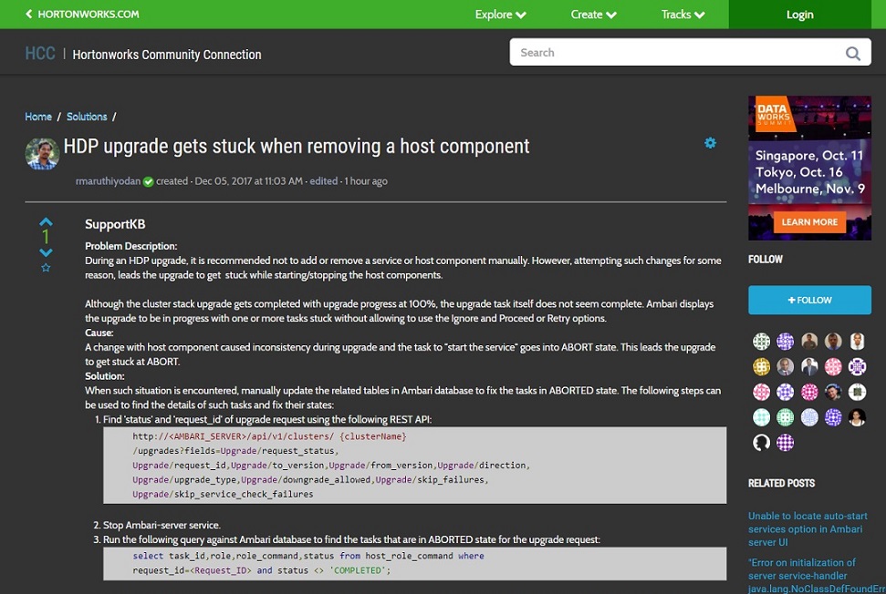Open 'Error on initialization of server service-handler' post
The width and height of the screenshot is (886, 594).
click(x=817, y=576)
